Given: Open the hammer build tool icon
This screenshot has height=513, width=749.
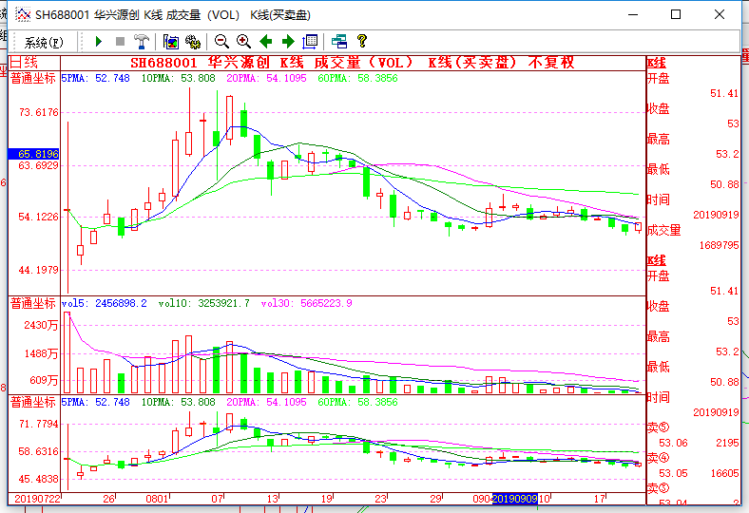Looking at the screenshot, I should tap(142, 42).
